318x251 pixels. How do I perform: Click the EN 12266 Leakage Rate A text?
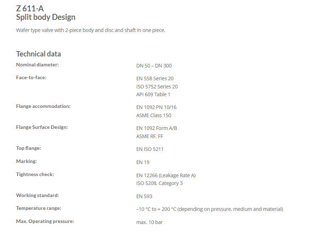click(166, 175)
